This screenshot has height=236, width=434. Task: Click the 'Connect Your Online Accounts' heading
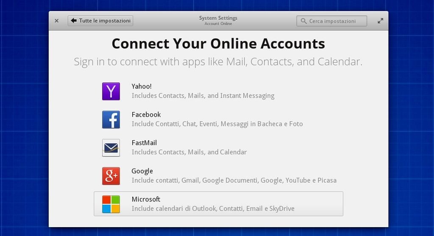tap(218, 44)
